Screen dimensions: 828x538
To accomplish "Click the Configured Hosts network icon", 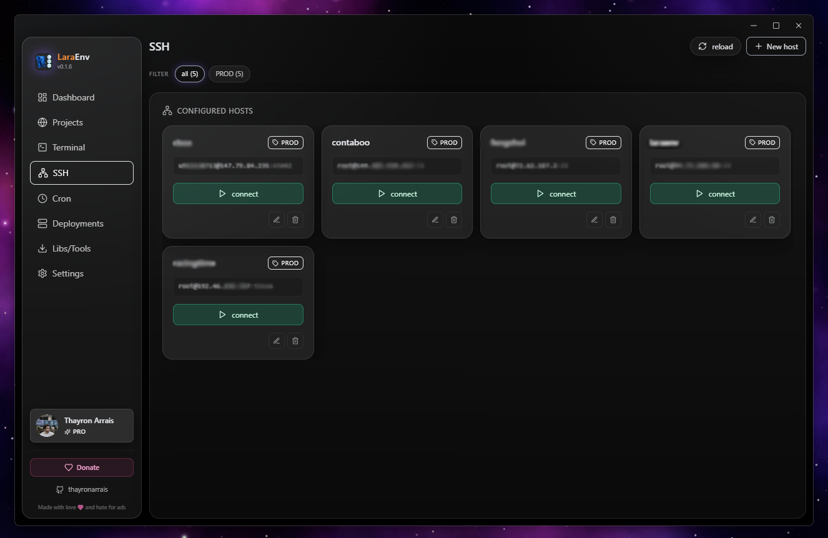I will (167, 110).
